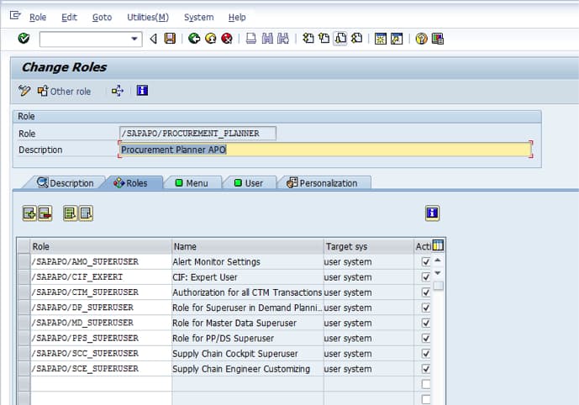Screen dimensions: 579x405
Task: Go to Previous Page icon
Action: tap(324, 39)
